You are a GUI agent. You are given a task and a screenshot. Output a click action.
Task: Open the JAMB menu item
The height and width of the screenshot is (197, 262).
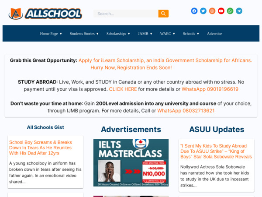click(143, 34)
